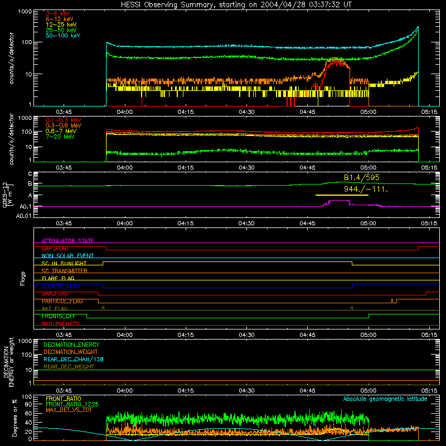Click 05:00 tick under flags panel

[369, 335]
